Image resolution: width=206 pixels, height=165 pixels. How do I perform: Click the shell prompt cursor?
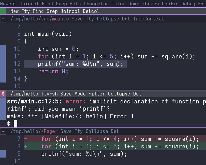tap(15, 124)
